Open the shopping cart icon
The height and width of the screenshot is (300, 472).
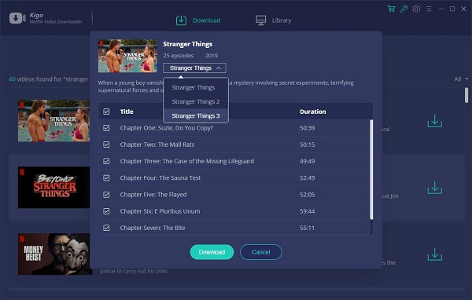(x=391, y=9)
